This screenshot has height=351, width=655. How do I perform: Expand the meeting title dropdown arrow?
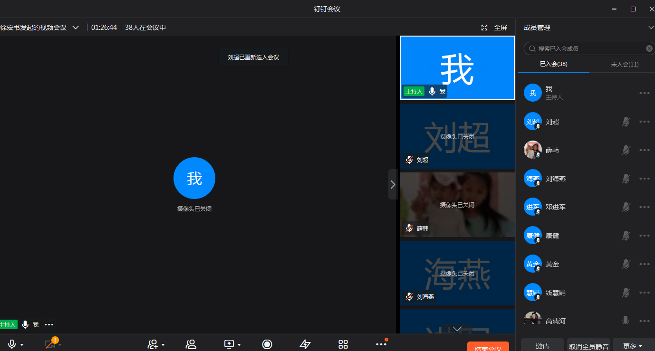pos(76,28)
